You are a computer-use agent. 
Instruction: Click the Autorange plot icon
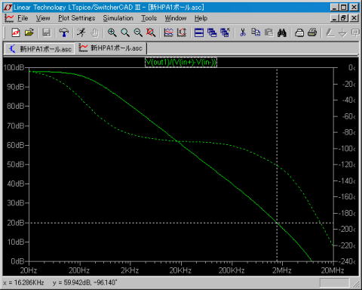[x=168, y=32]
